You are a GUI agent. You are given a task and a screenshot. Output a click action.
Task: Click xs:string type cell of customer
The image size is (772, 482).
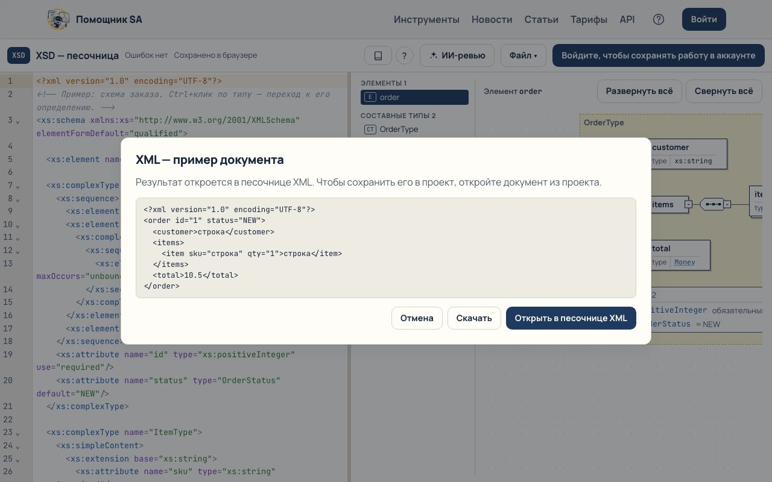tap(693, 161)
